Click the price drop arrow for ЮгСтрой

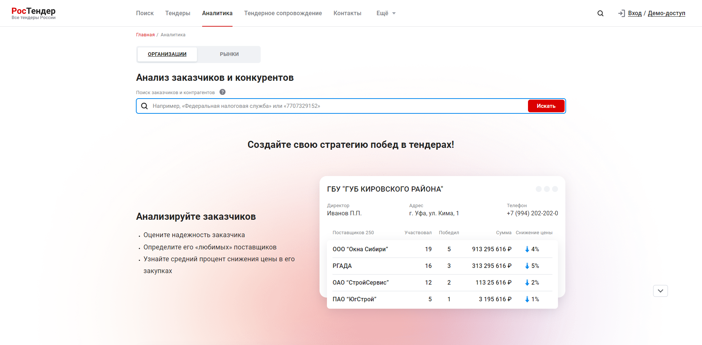click(527, 299)
